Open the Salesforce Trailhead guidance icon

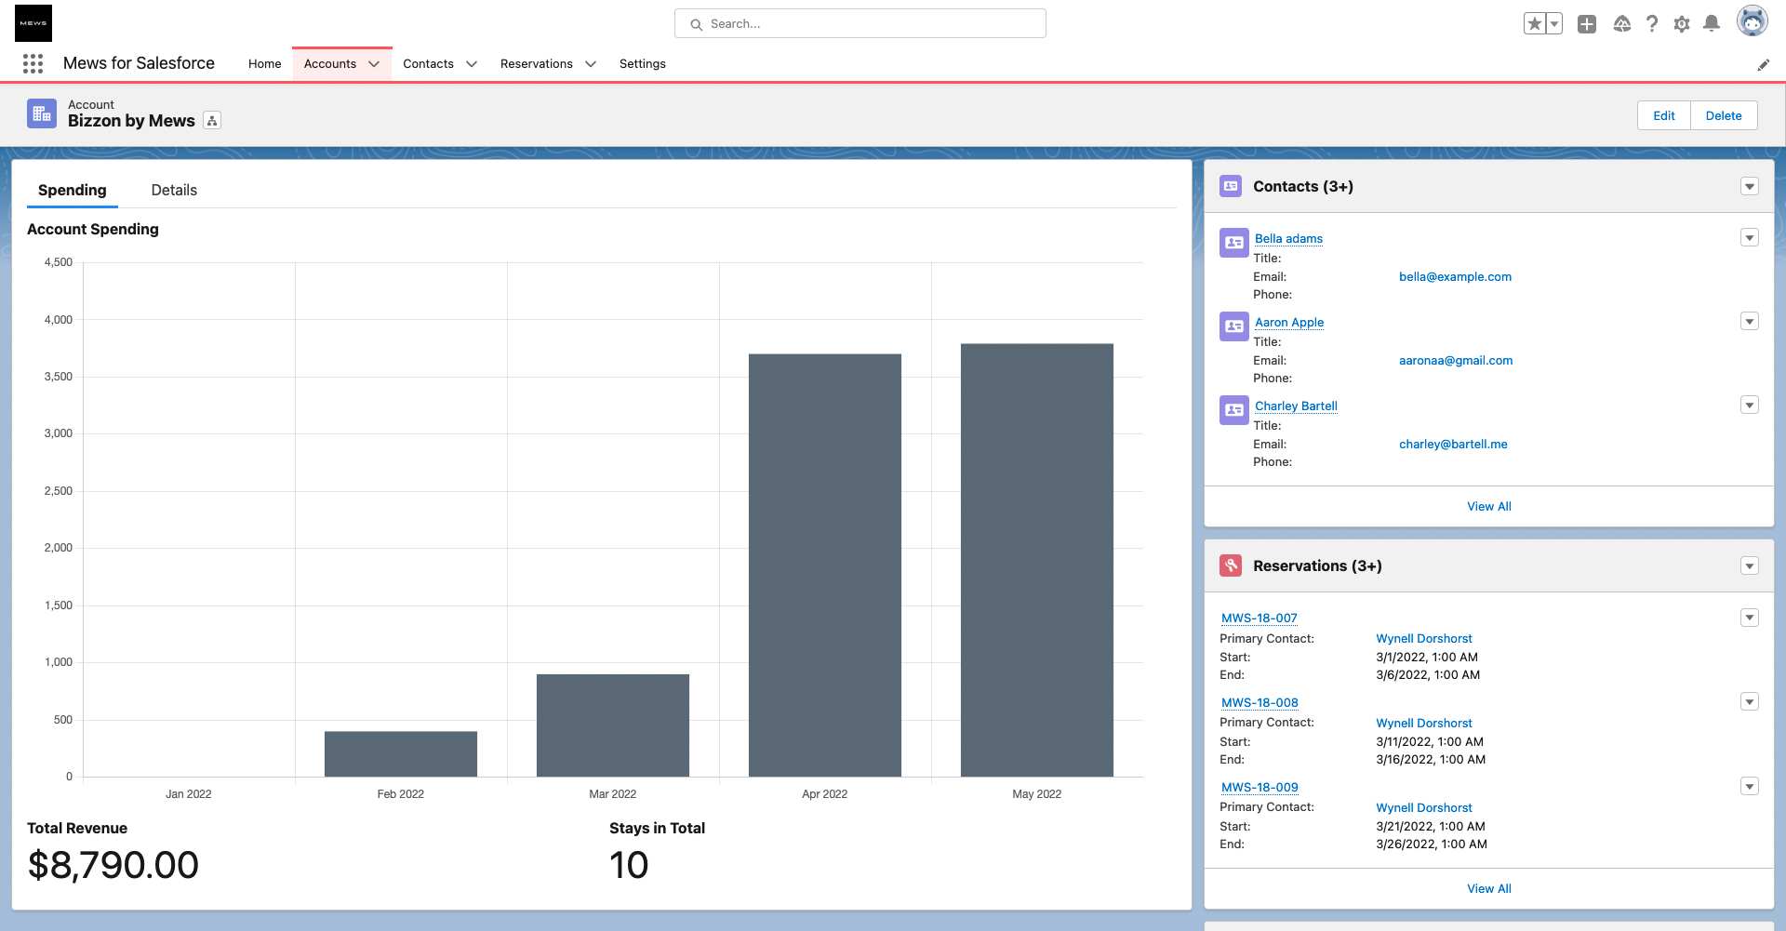1621,24
